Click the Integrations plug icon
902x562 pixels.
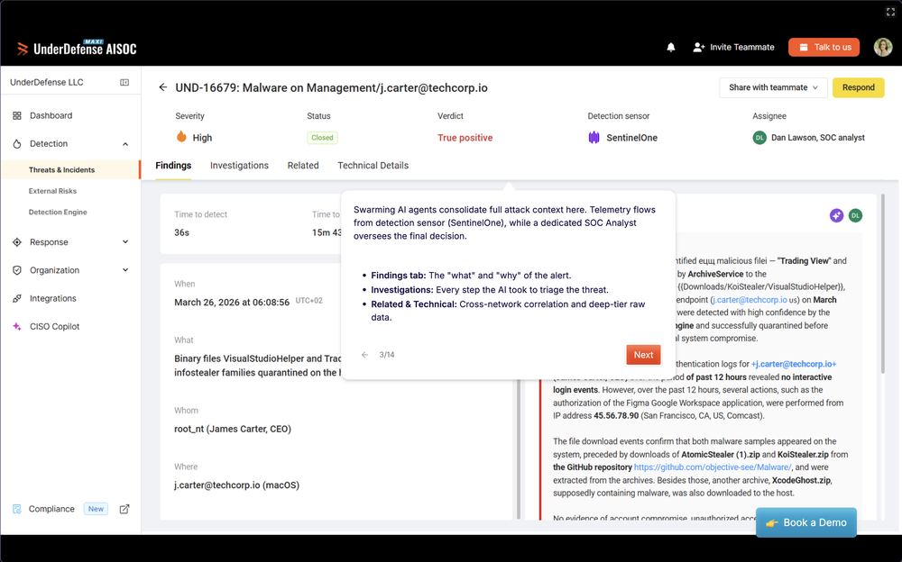click(16, 298)
